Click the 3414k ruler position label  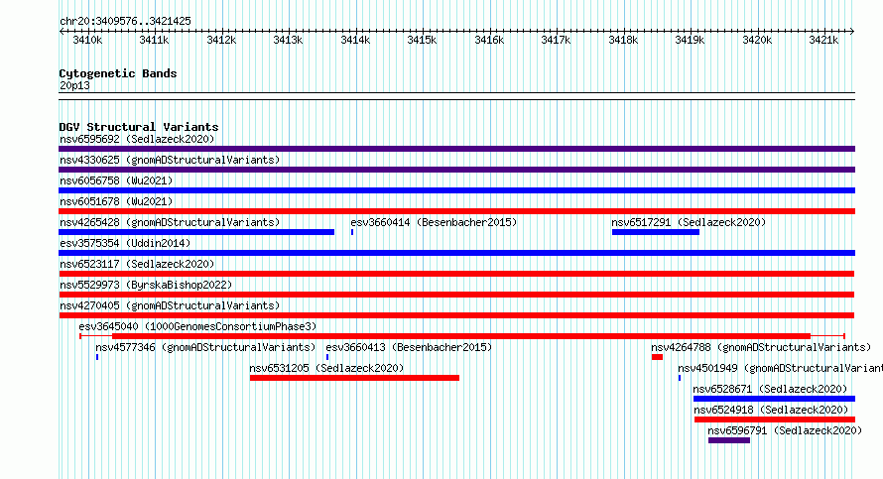[355, 40]
